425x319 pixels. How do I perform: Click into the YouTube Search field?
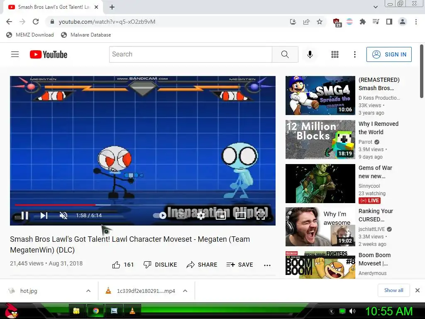[x=191, y=54]
